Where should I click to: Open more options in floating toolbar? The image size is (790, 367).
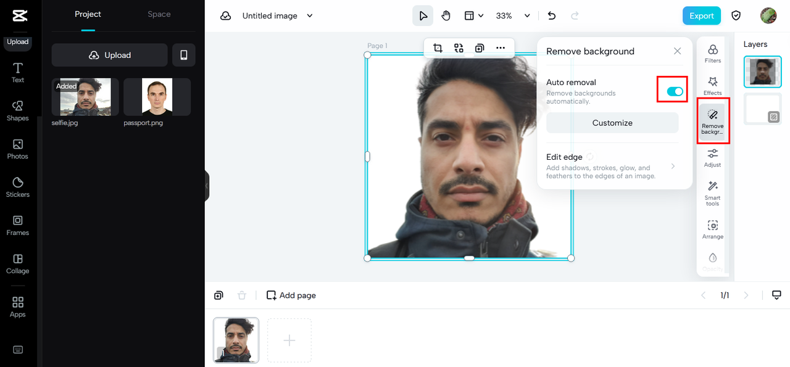point(501,48)
